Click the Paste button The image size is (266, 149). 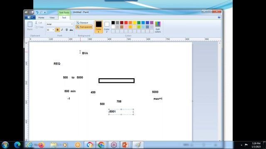tap(30, 26)
